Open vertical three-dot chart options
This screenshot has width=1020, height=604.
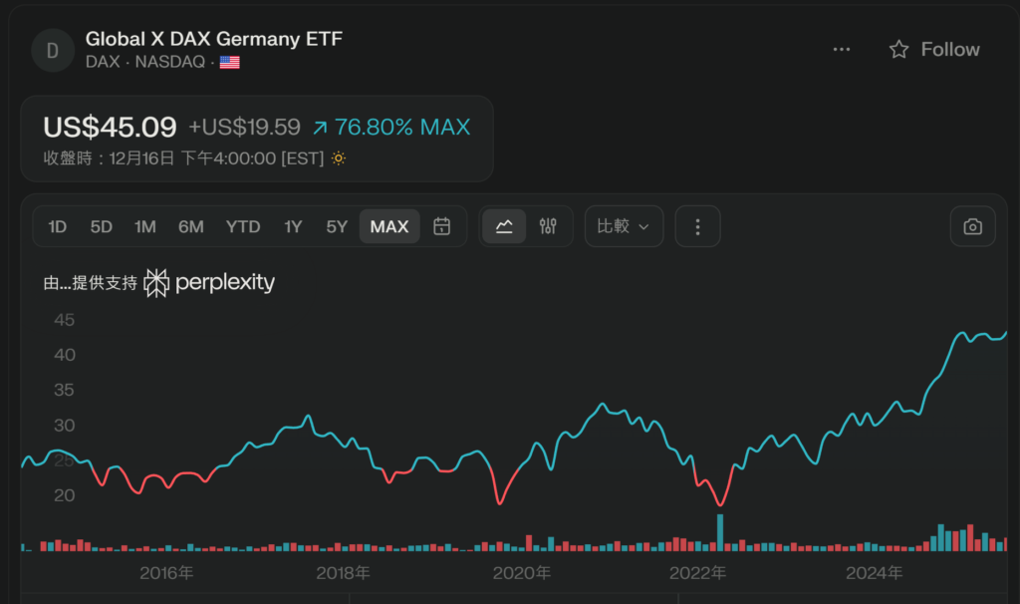tap(697, 227)
